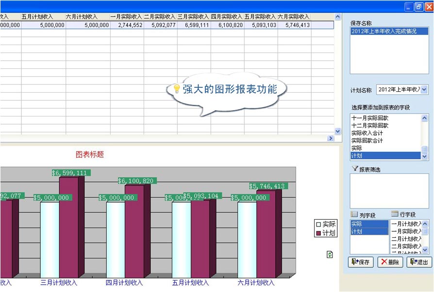Click the data grid scroll-right arrow
Image resolution: width=434 pixels, height=292 pixels.
coord(331,138)
